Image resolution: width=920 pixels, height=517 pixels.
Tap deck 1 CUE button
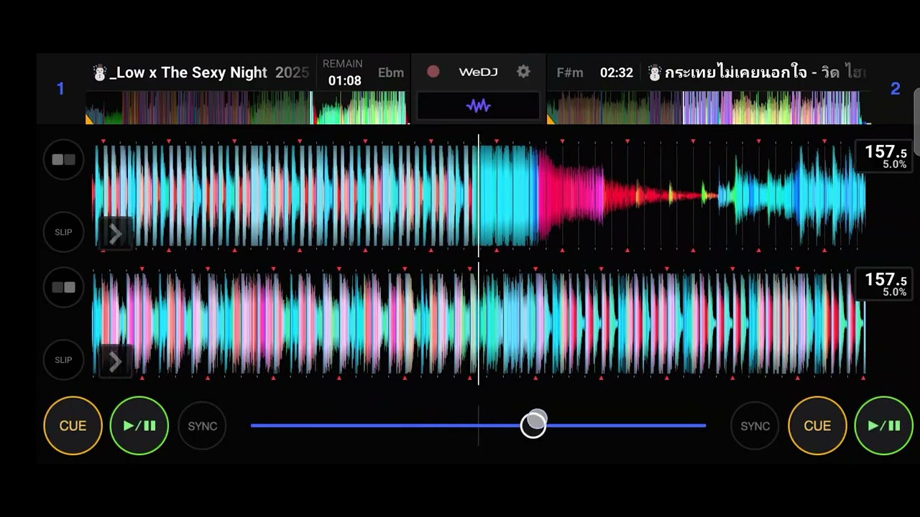pos(73,426)
